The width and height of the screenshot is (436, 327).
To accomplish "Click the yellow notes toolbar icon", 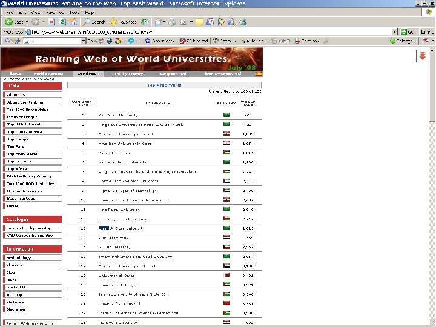I will point(199,22).
